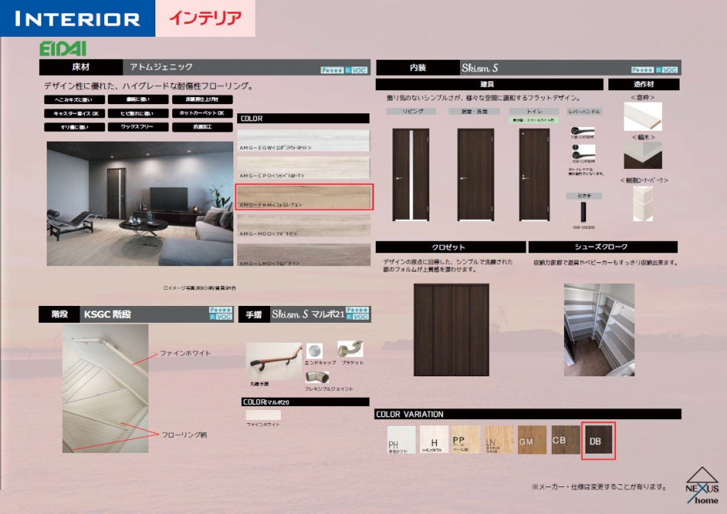The height and width of the screenshot is (514, 727).
Task: Click the クロゼット heading bar
Action: pos(451,246)
